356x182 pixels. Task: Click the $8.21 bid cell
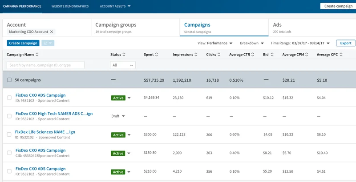coord(267,153)
